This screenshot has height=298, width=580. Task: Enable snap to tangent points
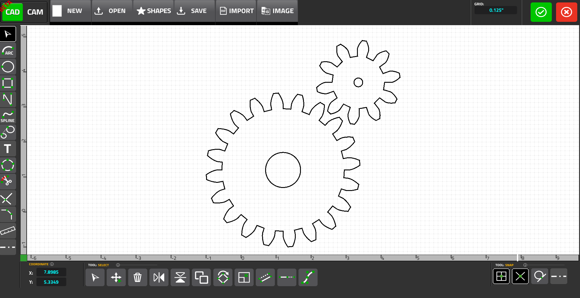540,276
